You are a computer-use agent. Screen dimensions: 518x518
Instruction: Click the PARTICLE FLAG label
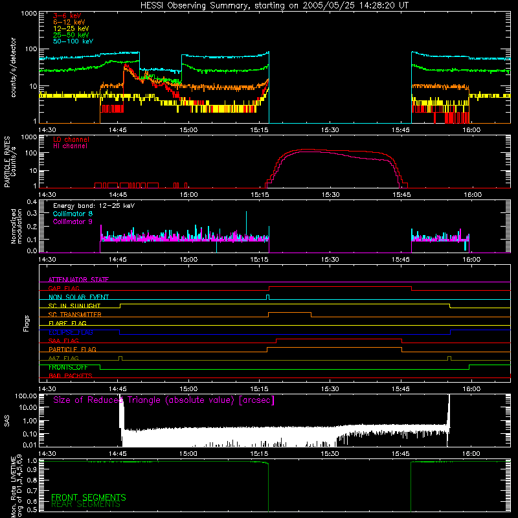pos(73,349)
